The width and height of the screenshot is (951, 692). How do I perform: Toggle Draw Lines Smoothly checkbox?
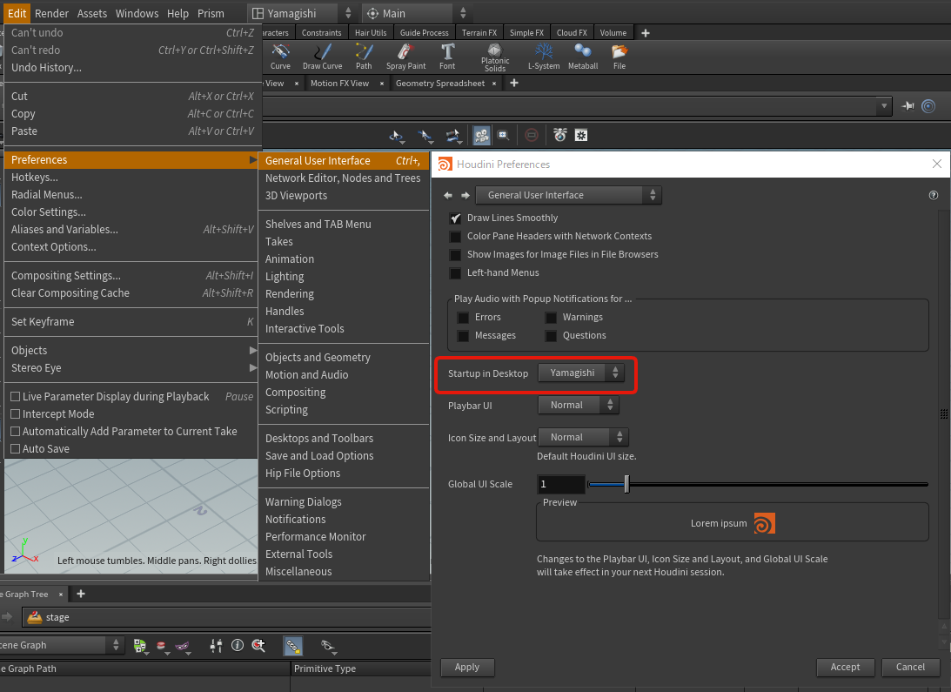pyautogui.click(x=455, y=218)
